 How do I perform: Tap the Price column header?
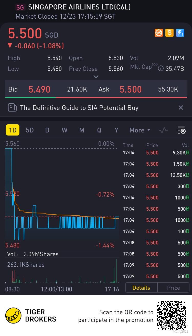tap(152, 145)
